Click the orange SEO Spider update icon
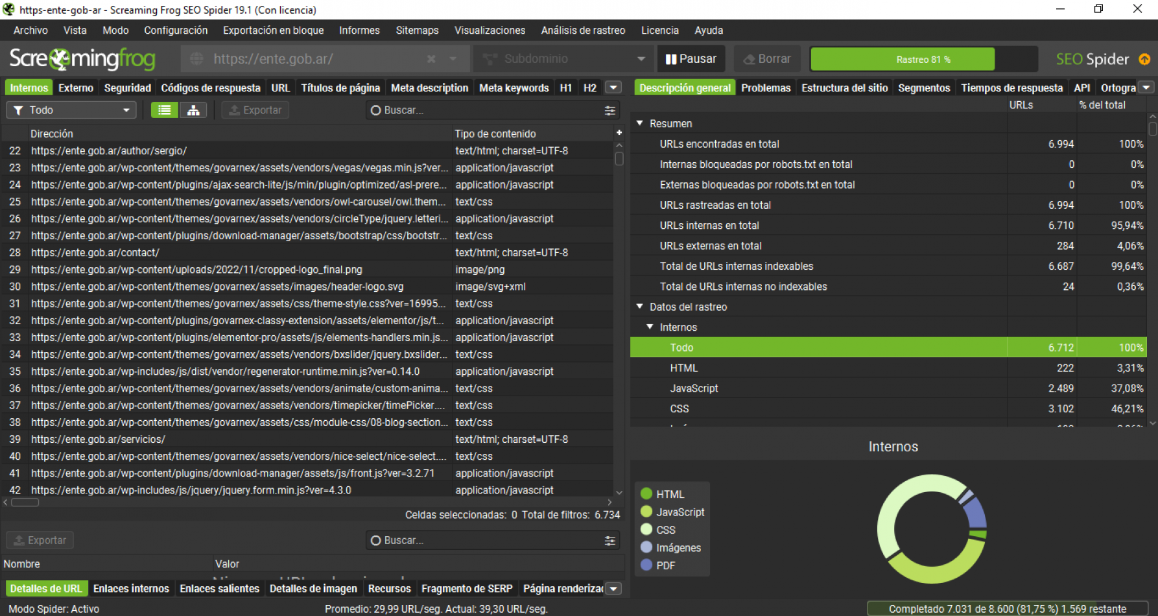Image resolution: width=1158 pixels, height=616 pixels. point(1144,59)
